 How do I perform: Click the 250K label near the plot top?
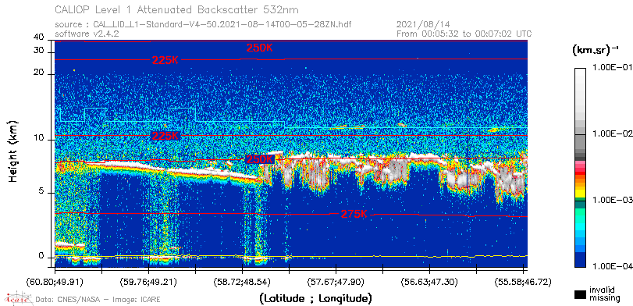[260, 48]
